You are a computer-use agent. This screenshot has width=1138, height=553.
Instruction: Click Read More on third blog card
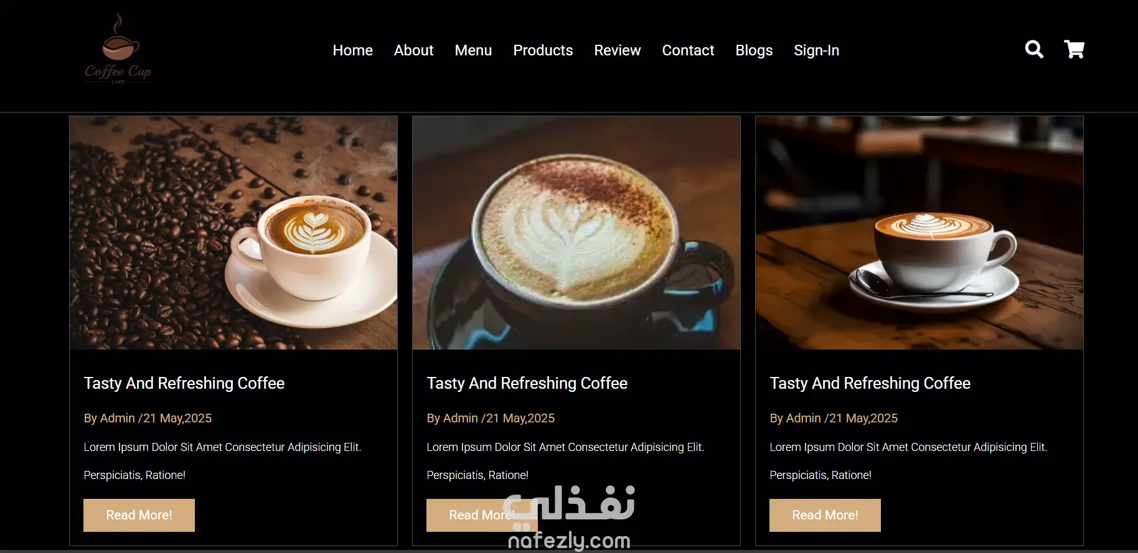[825, 515]
